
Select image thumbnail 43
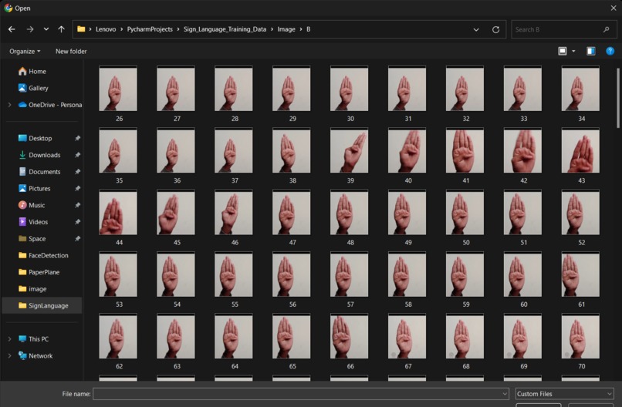click(580, 150)
